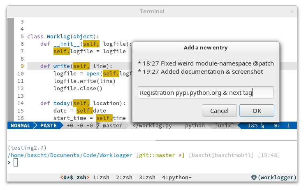The image size is (306, 190).
Task: Switch to tmux window 1:zsh
Action: click(101, 178)
